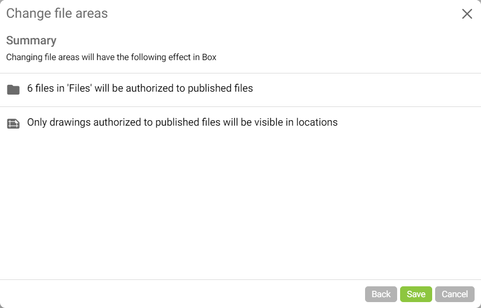Image resolution: width=481 pixels, height=308 pixels.
Task: Click the empty footer space left of Back
Action: point(183,294)
